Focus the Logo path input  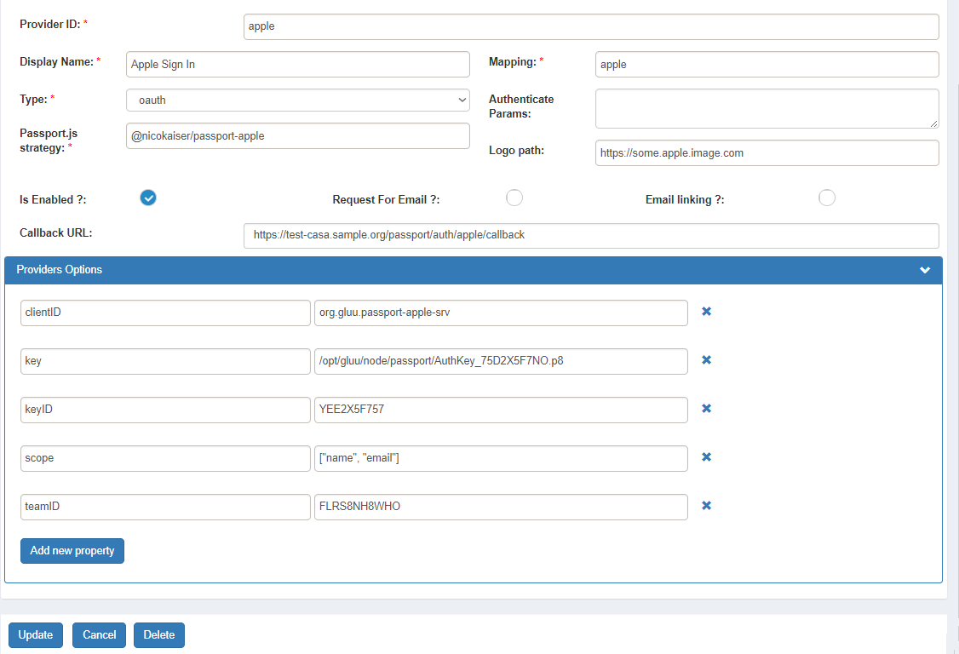(x=767, y=152)
